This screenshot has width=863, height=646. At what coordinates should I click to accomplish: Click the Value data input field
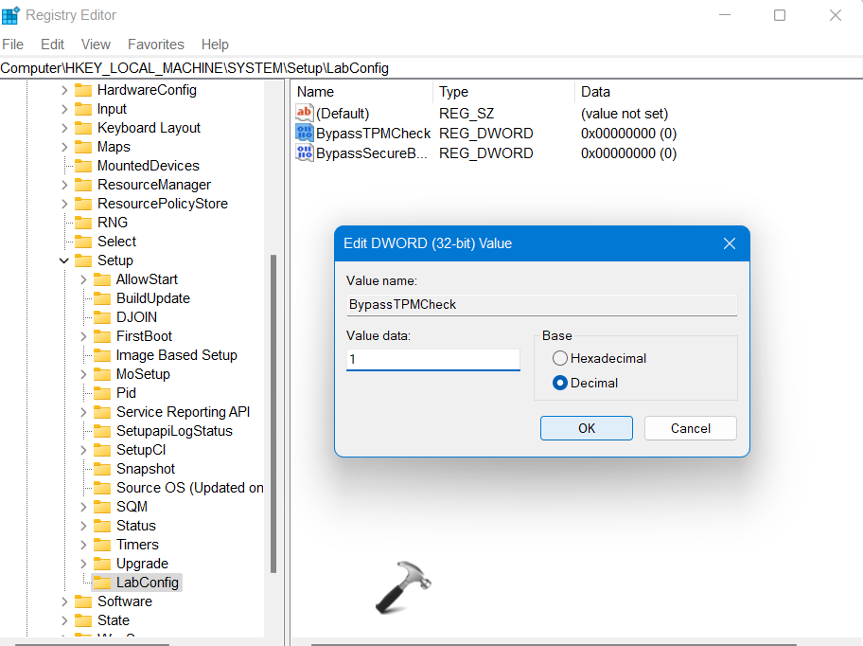tap(432, 360)
